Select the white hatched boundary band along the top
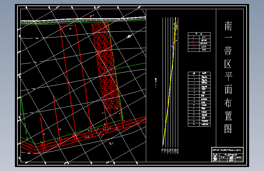This screenshot has width=264, height=171. 83,20
